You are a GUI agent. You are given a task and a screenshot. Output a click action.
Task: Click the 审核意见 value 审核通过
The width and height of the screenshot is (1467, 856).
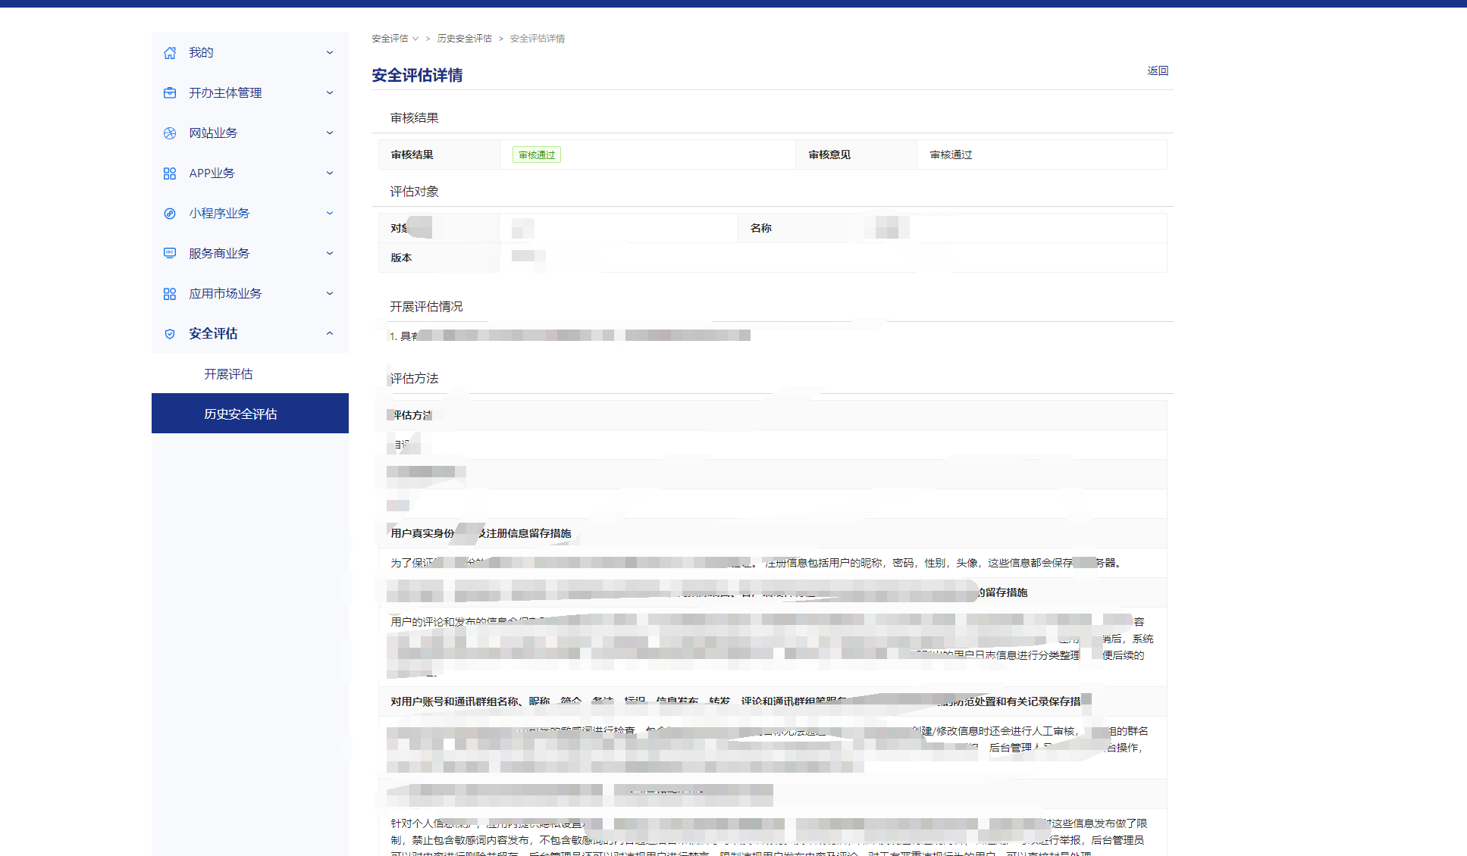pyautogui.click(x=951, y=155)
